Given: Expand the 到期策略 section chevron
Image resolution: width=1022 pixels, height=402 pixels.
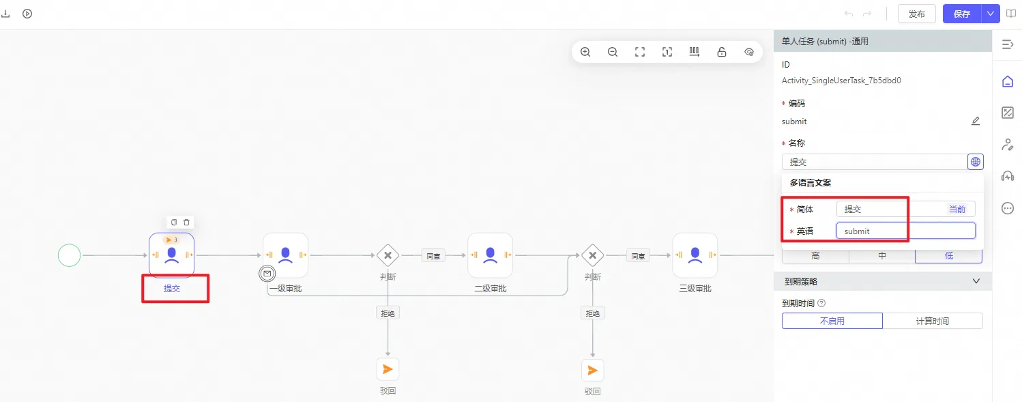Looking at the screenshot, I should tap(976, 281).
